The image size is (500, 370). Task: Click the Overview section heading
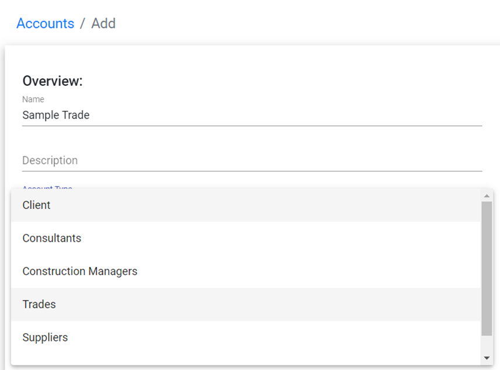pyautogui.click(x=53, y=81)
